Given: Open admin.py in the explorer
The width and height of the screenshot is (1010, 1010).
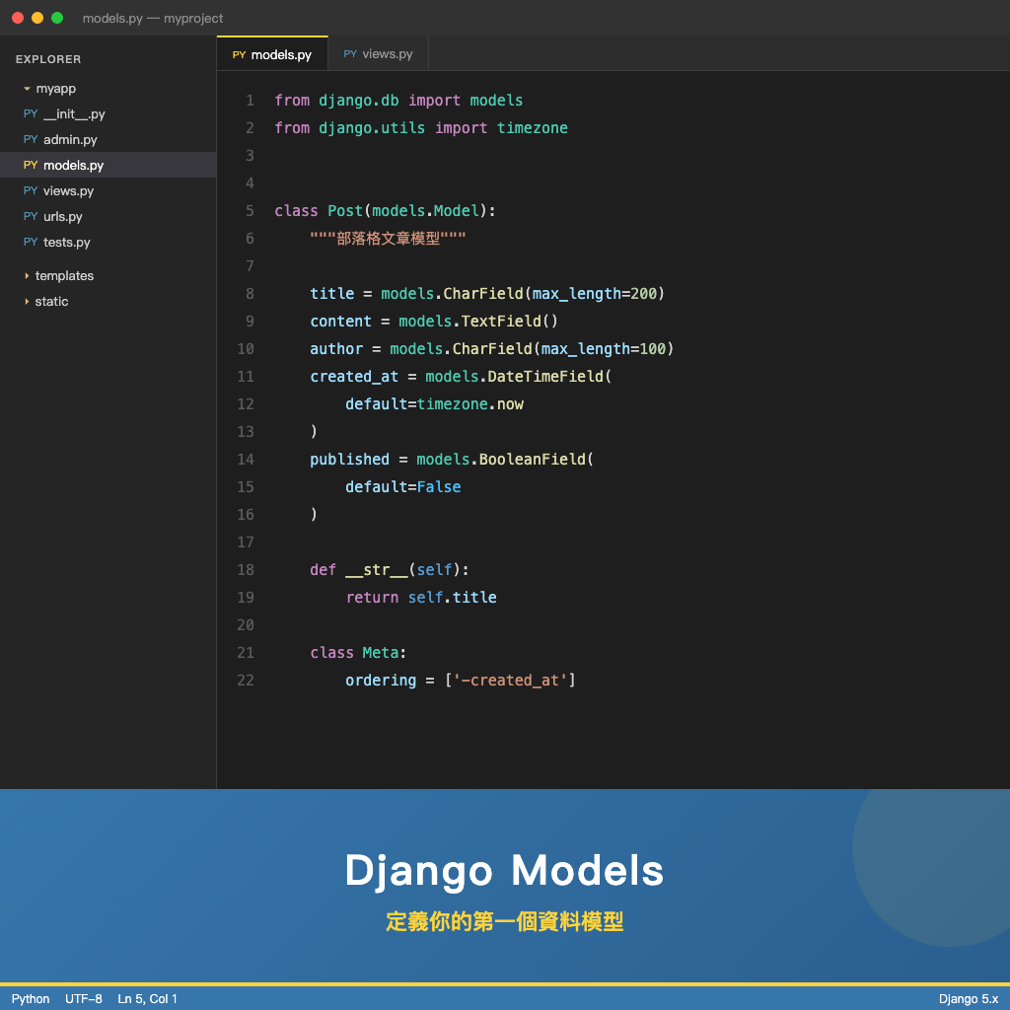Looking at the screenshot, I should pyautogui.click(x=108, y=140).
